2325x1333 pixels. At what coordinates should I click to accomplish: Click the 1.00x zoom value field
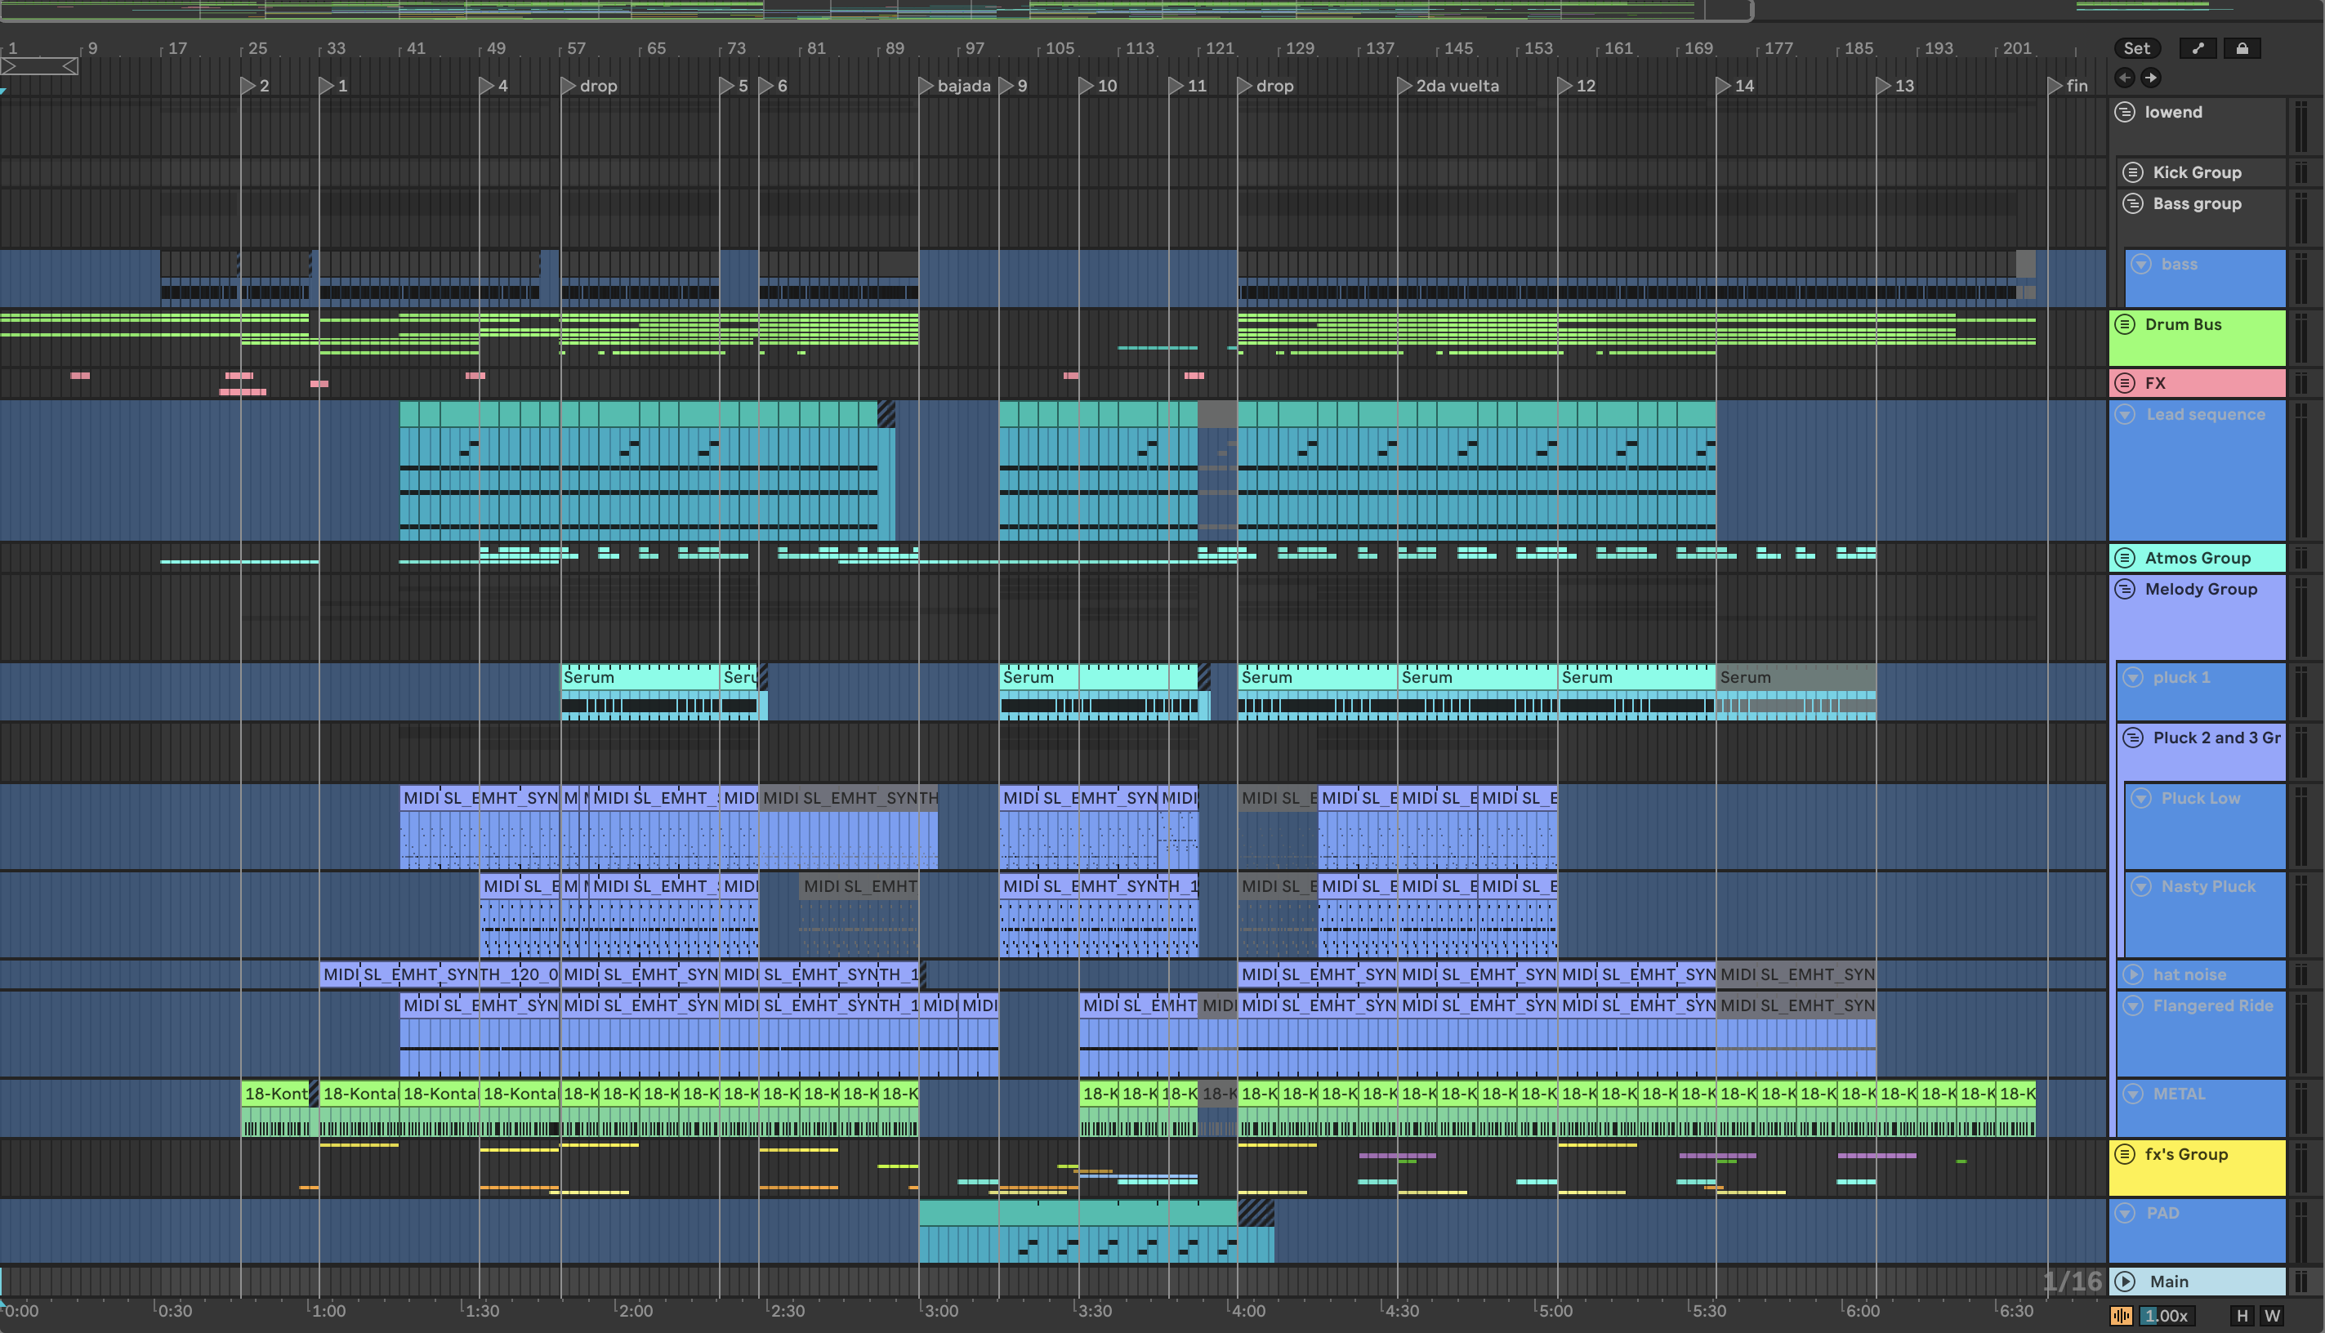[2166, 1316]
